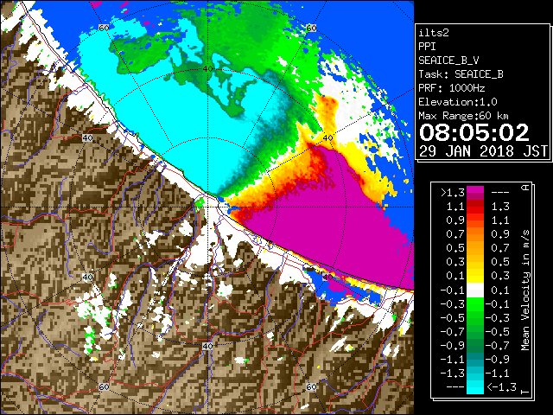Viewport: 553px width, 415px height.
Task: Select the bright red band in the velocity legend
Action: click(475, 210)
